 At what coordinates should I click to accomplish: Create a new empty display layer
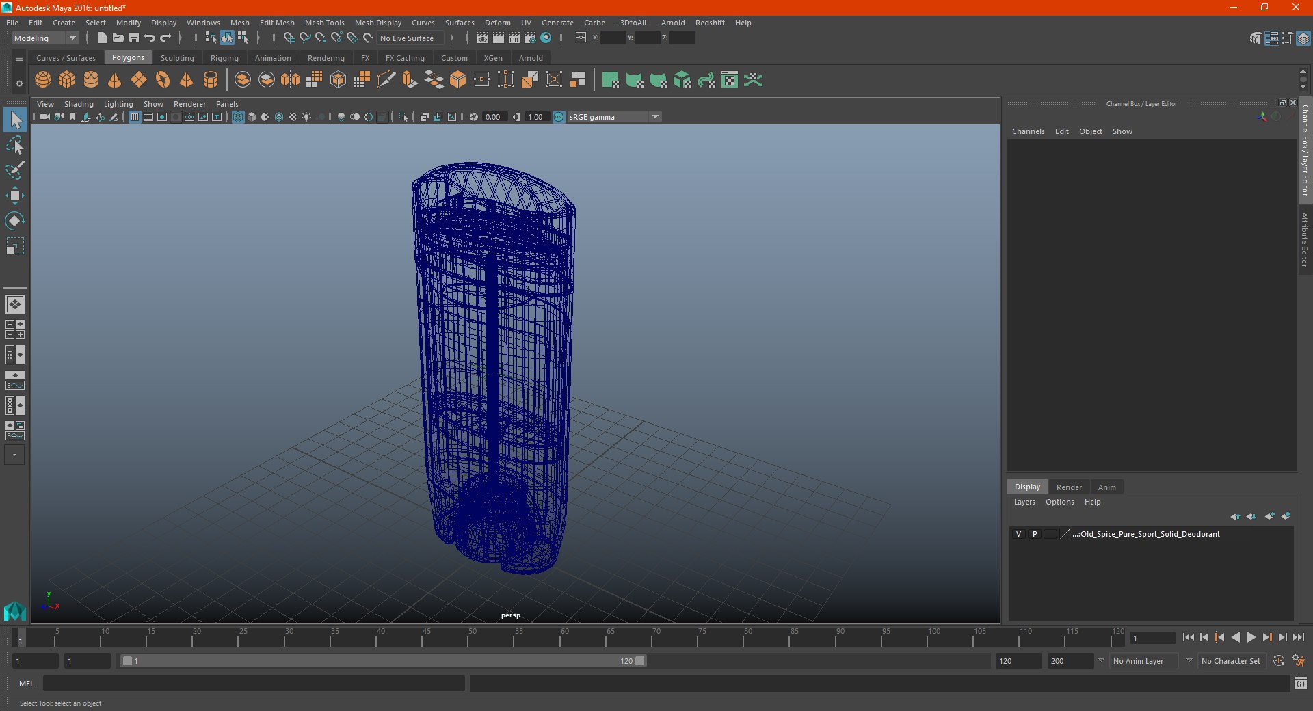point(1269,516)
